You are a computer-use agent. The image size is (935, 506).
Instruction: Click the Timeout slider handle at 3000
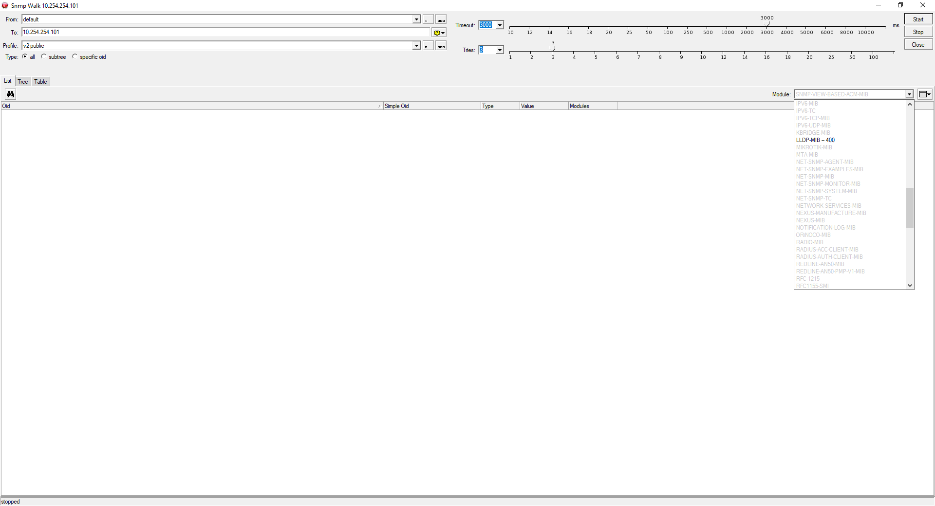(767, 24)
